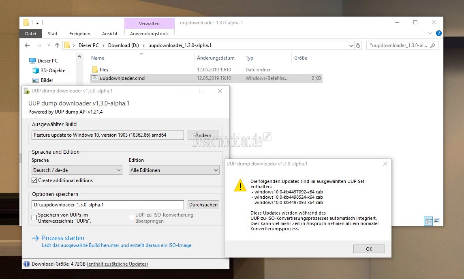
Task: Click the Dateiordner type cell
Action: 258,70
